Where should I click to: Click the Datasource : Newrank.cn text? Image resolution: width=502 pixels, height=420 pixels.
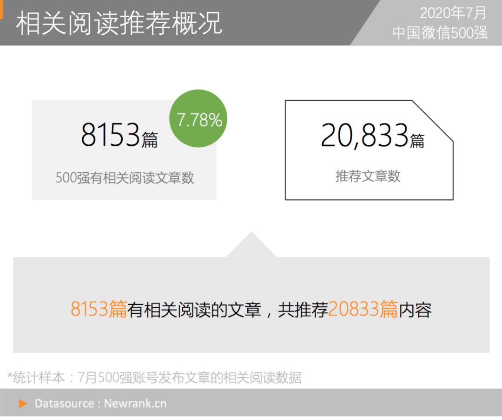(100, 404)
